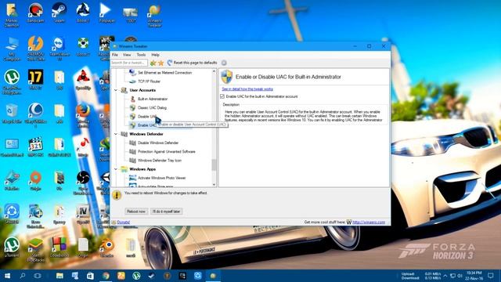Open the Help menu
The height and width of the screenshot is (282, 501).
point(155,55)
